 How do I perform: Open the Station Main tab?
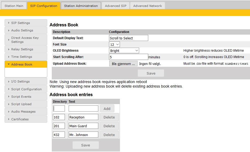click(x=14, y=6)
